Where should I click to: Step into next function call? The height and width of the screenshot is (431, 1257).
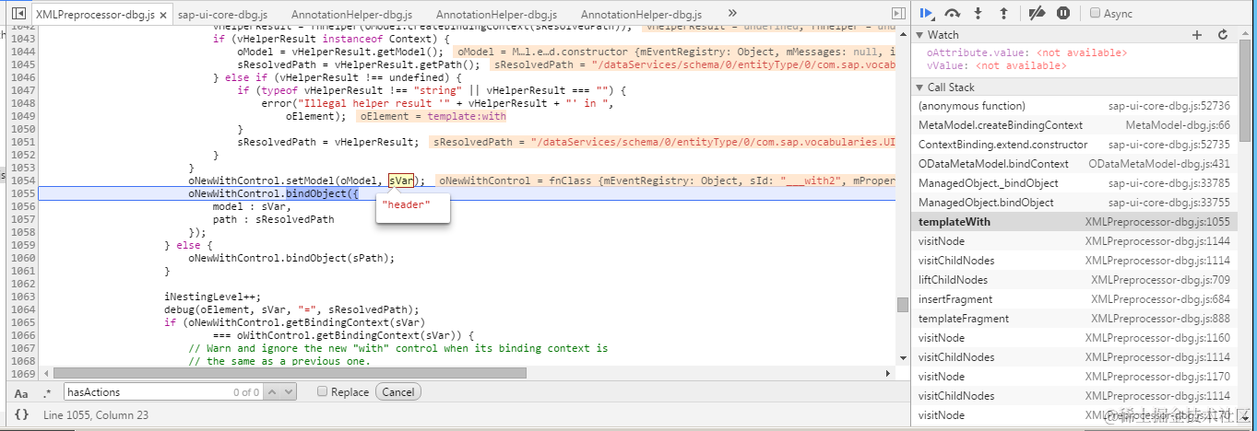click(978, 13)
